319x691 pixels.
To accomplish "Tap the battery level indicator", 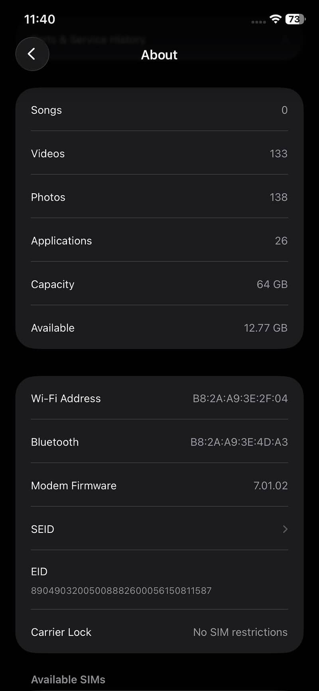I will point(295,19).
